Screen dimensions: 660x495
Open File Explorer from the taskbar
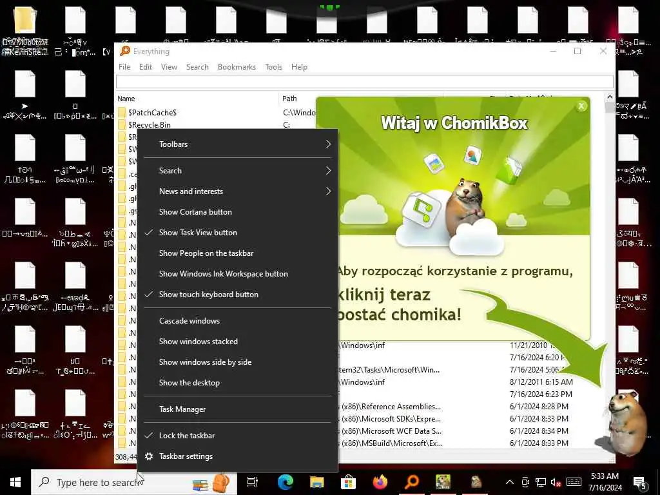pos(317,482)
